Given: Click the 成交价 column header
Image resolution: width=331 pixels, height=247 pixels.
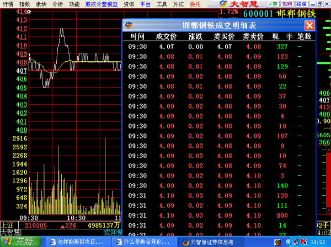Looking at the screenshot, I should point(166,36).
